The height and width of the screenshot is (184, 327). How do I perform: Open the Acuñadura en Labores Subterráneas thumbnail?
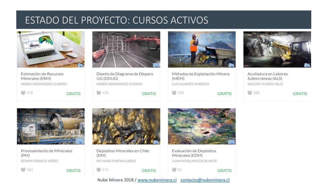[277, 50]
